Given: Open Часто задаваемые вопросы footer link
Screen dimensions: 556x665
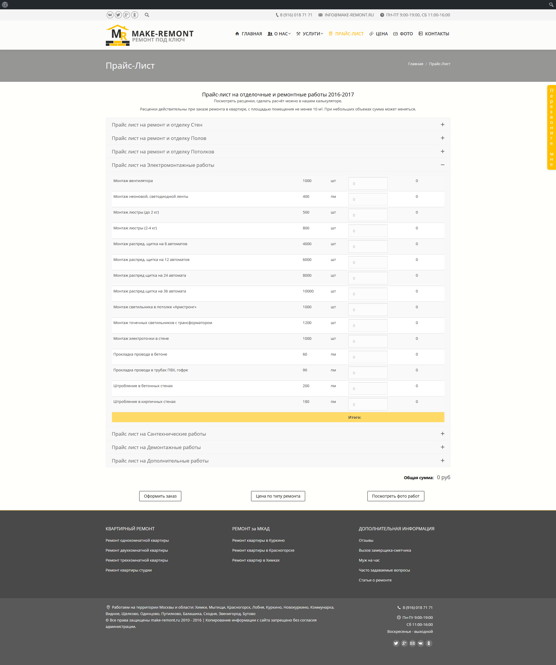Looking at the screenshot, I should [x=384, y=570].
